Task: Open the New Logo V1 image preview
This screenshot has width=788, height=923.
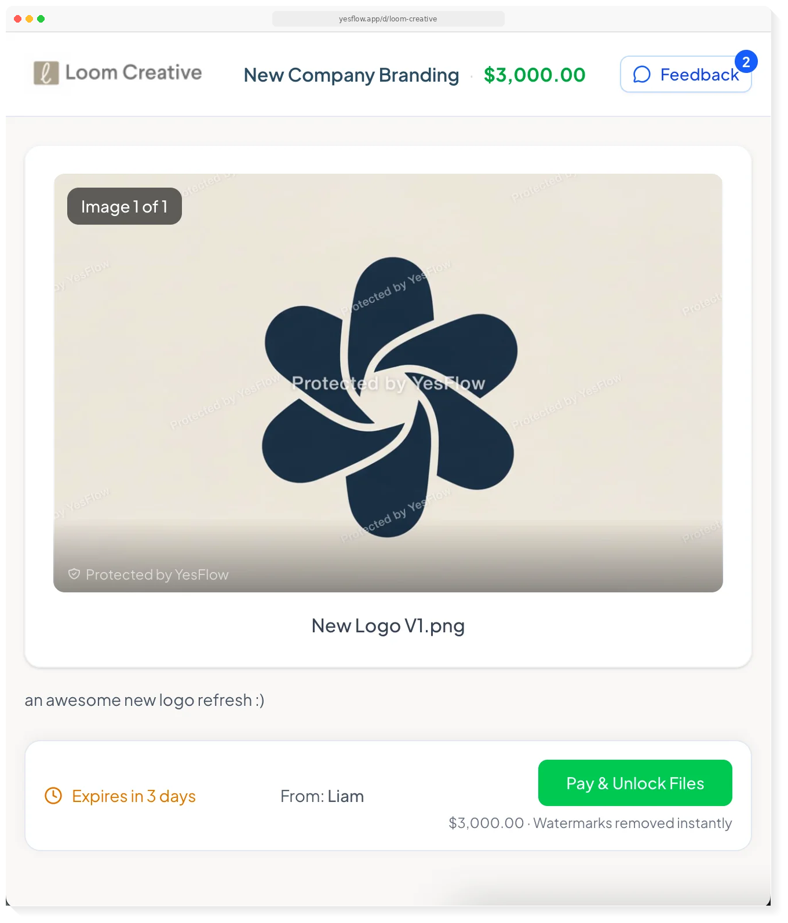Action: click(388, 383)
